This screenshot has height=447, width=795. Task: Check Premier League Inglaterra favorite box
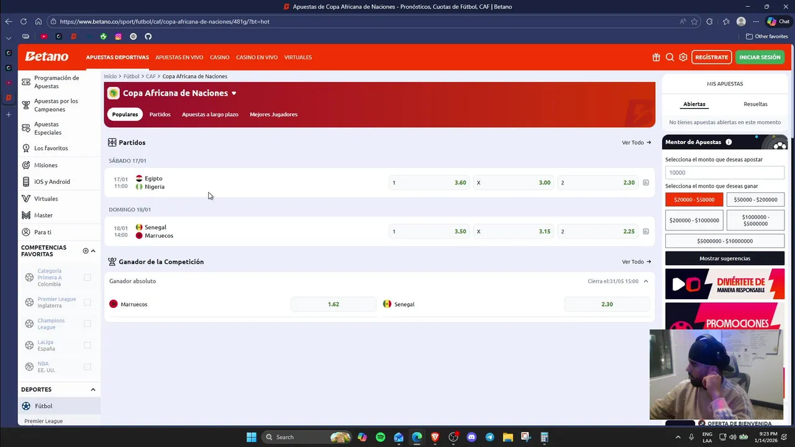click(87, 302)
